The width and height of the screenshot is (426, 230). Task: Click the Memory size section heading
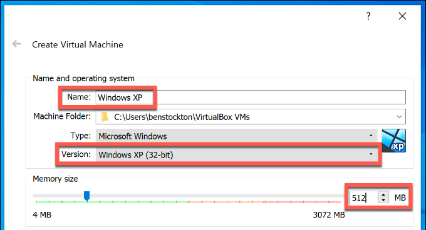pyautogui.click(x=55, y=179)
